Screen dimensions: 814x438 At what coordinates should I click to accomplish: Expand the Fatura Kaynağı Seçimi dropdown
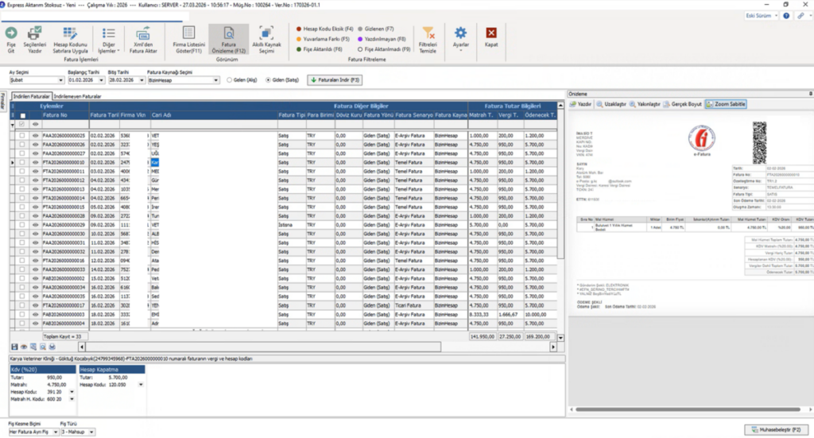point(216,80)
